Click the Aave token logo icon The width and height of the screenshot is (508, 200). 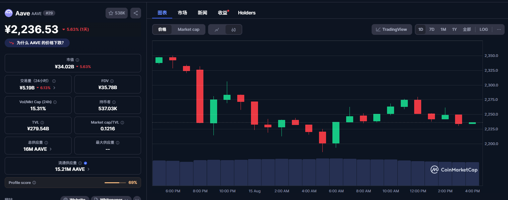(x=8, y=13)
